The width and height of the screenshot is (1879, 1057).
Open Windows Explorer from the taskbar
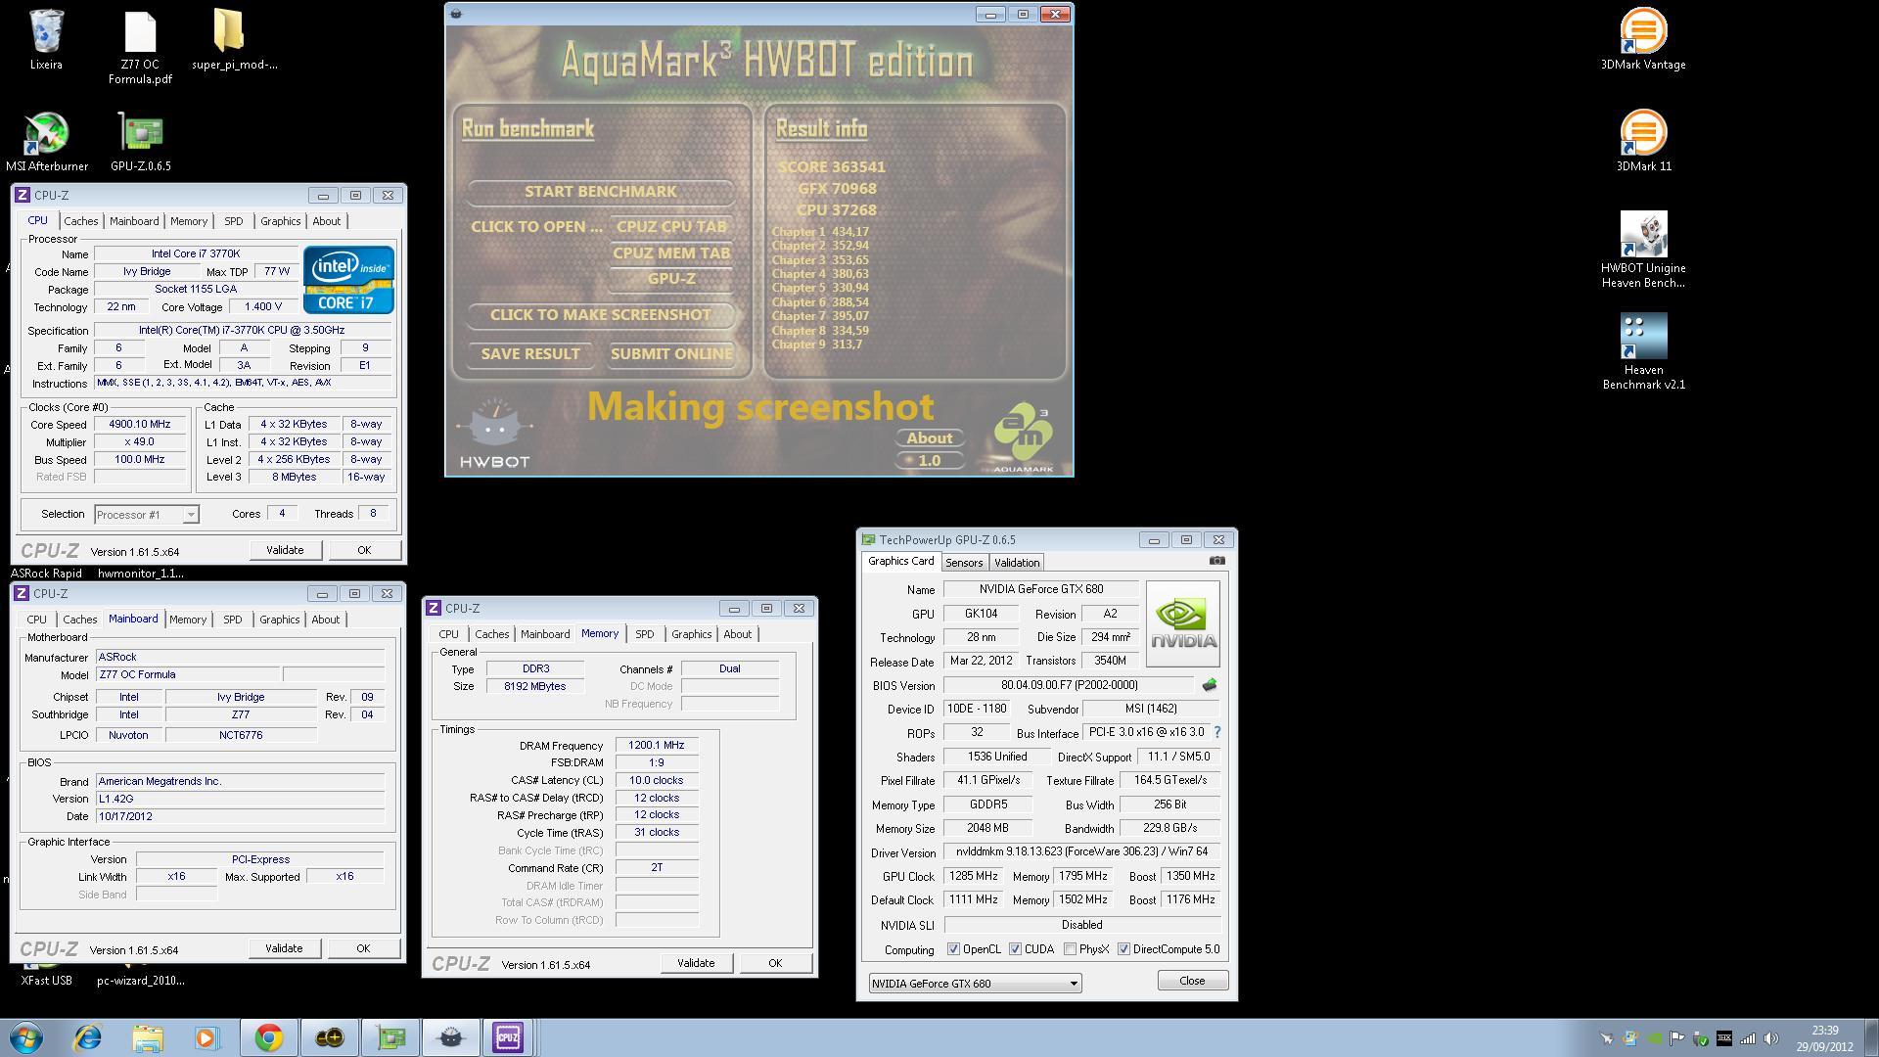click(x=148, y=1037)
